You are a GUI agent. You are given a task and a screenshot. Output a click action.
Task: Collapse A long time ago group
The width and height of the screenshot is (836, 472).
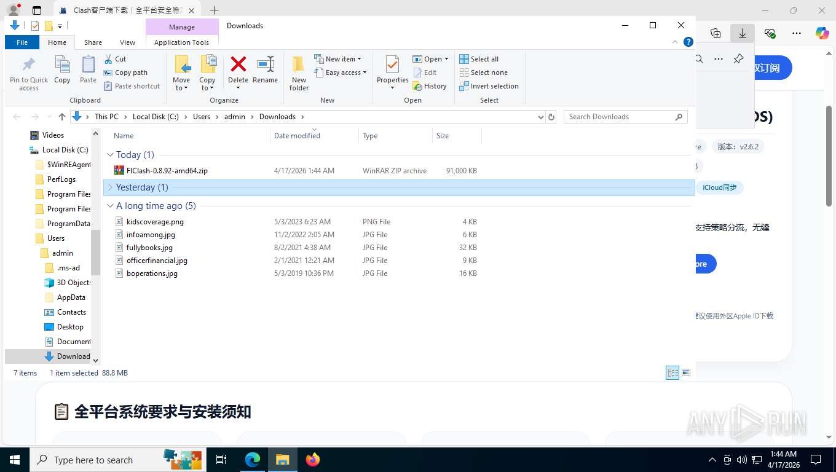click(x=111, y=206)
